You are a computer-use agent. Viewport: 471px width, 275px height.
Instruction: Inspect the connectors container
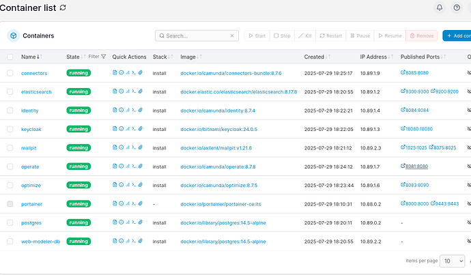pos(121,72)
